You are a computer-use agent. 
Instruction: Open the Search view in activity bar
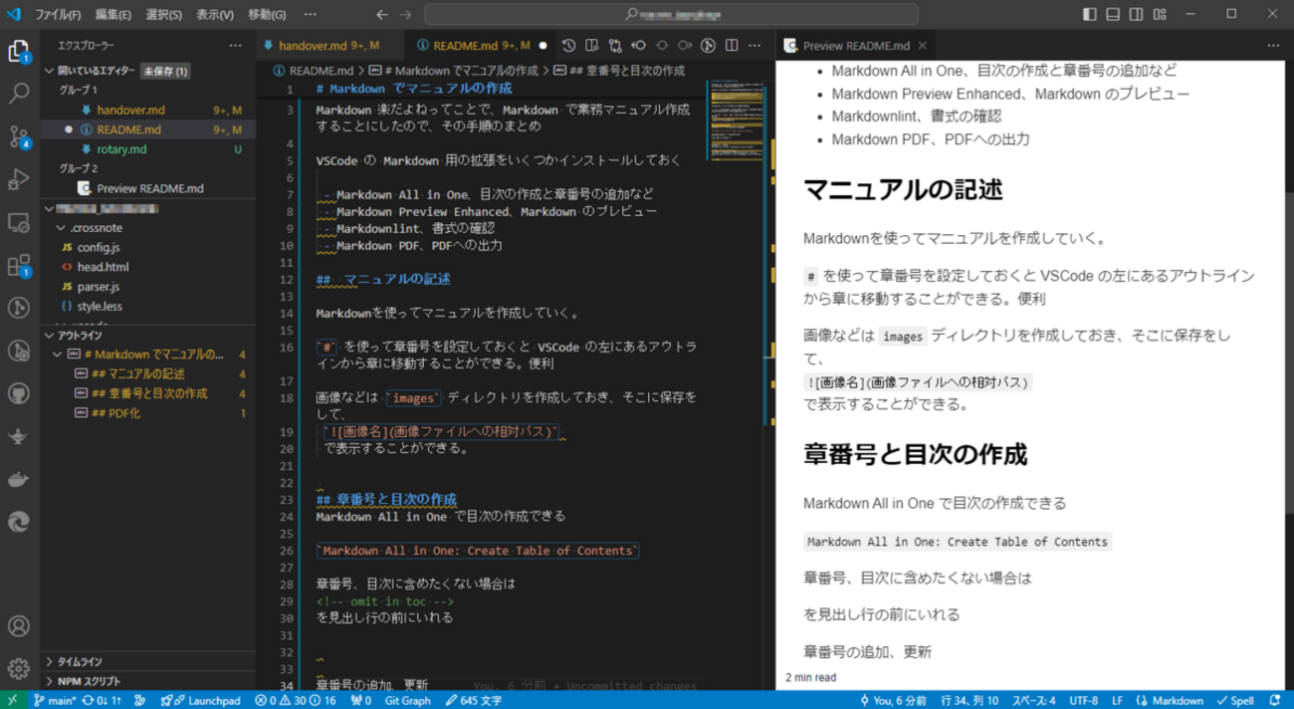(x=19, y=94)
